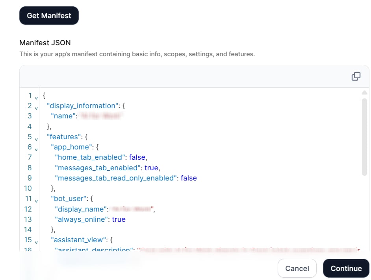Click the Manifest JSON heading
371x280 pixels.
coord(45,43)
